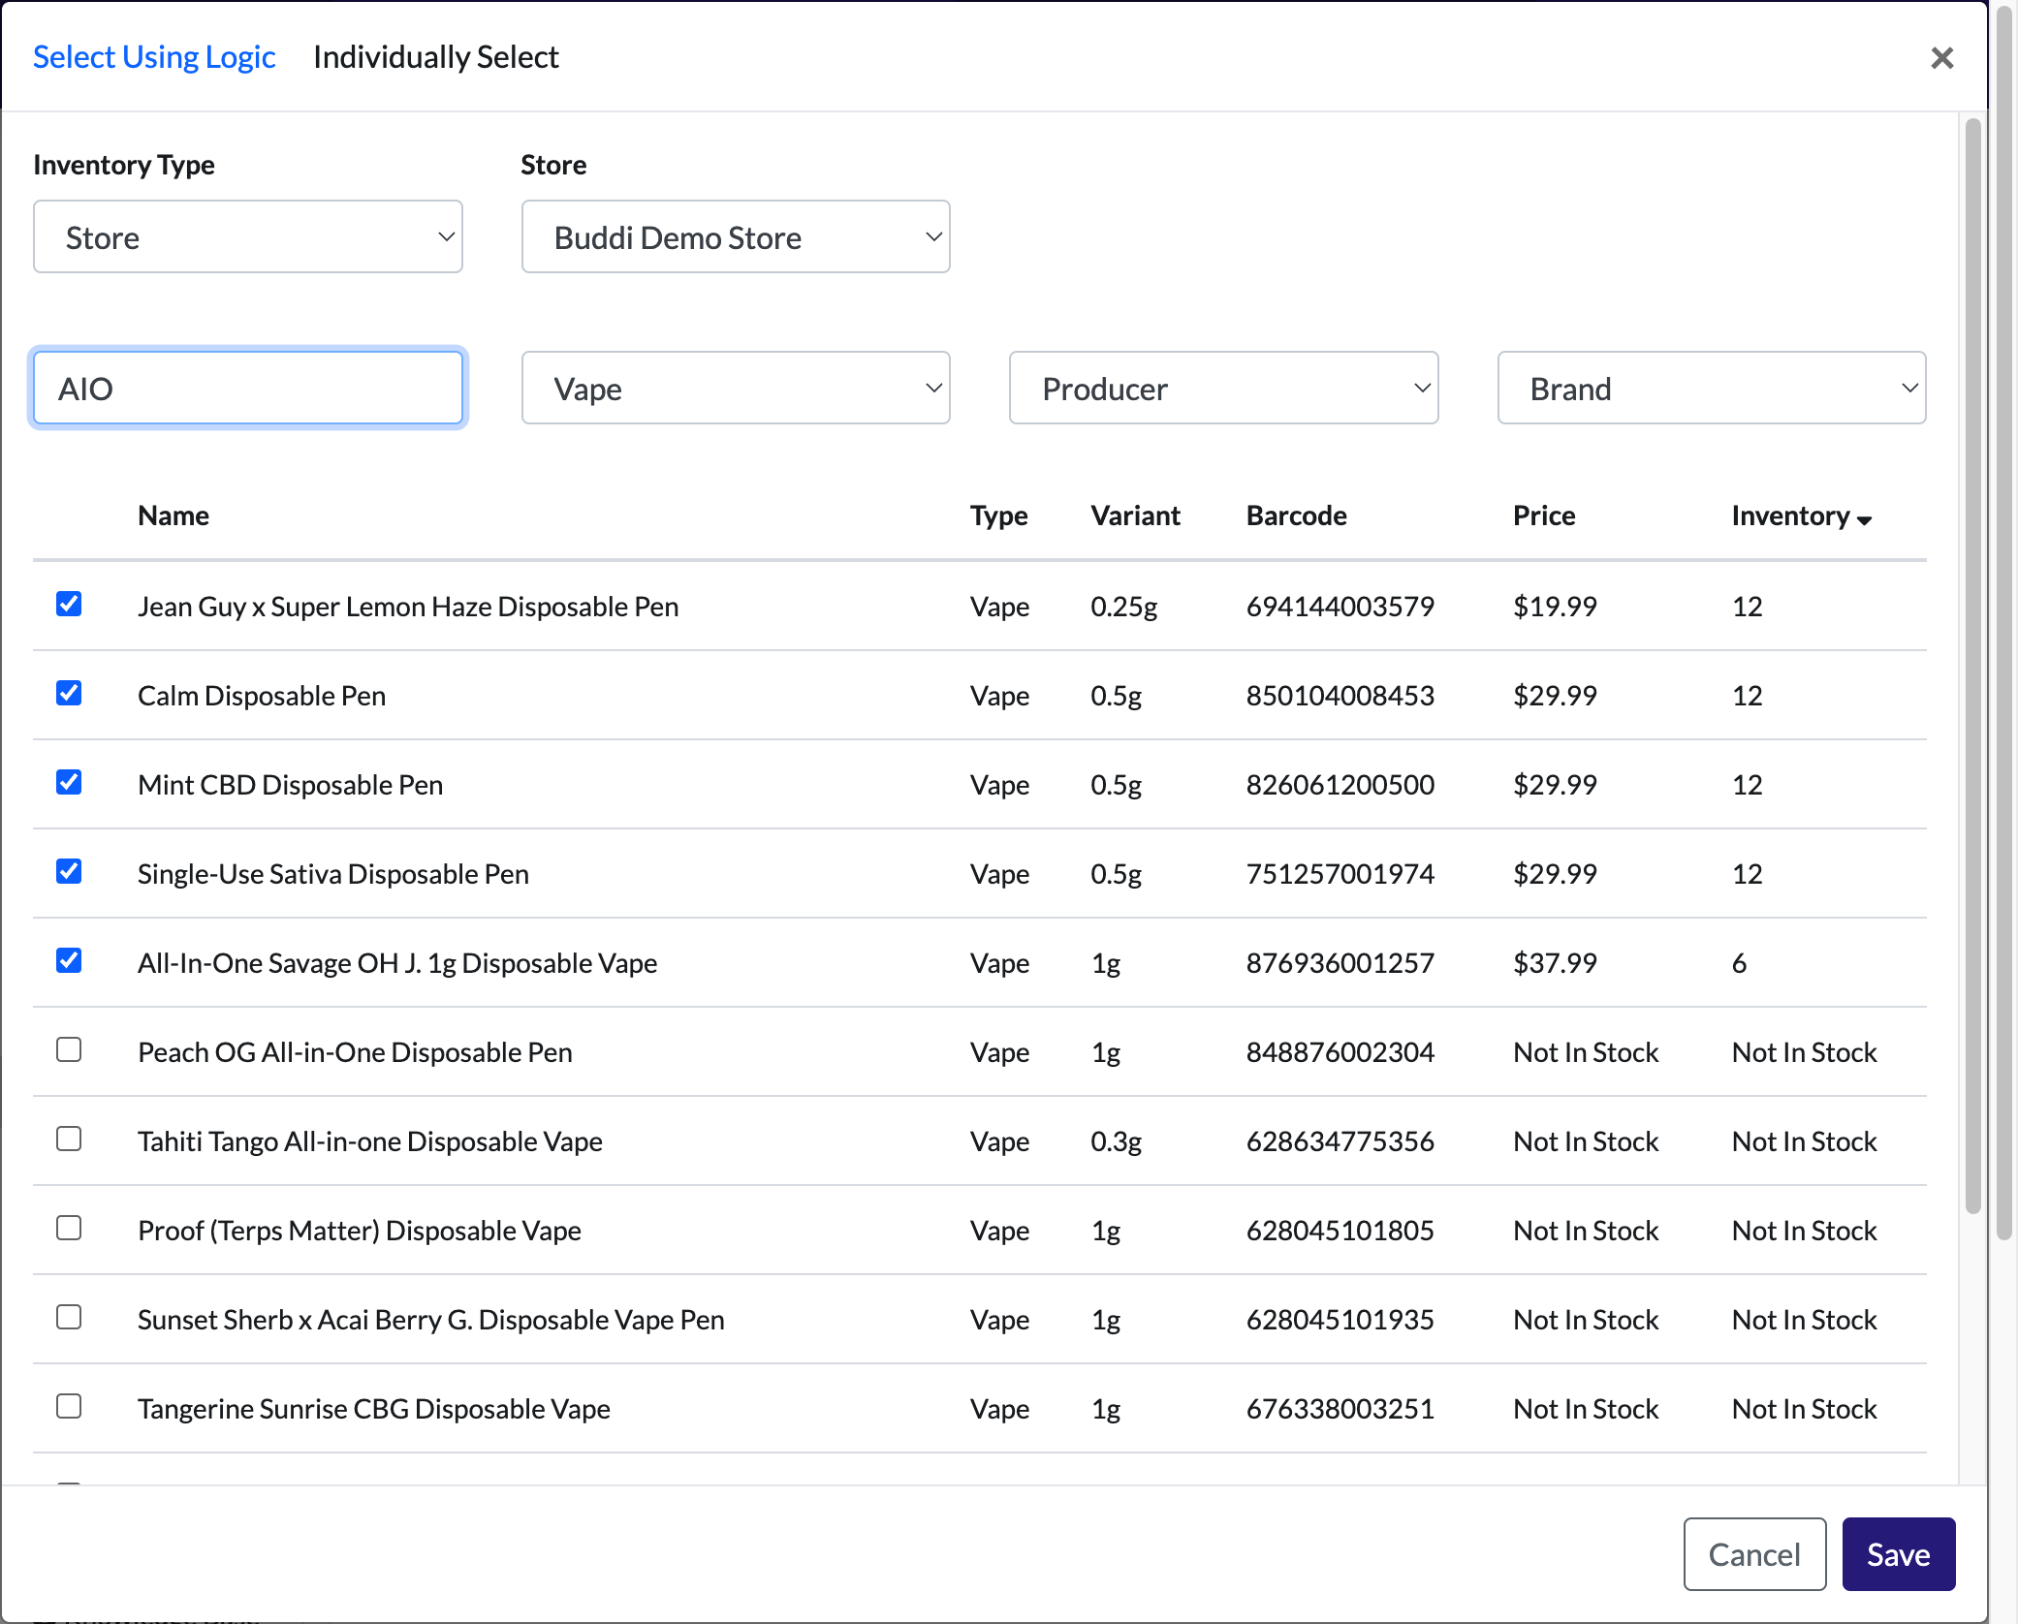This screenshot has width=2018, height=1624.
Task: Click Tangerine Sunrise CBG Disposable Vape name
Action: tap(374, 1409)
